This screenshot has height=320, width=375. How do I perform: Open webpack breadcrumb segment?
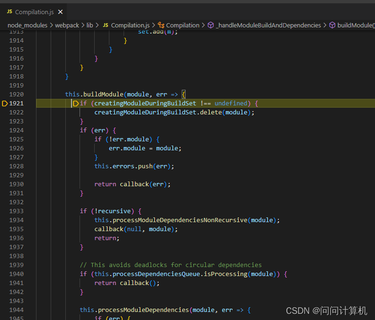coord(67,26)
